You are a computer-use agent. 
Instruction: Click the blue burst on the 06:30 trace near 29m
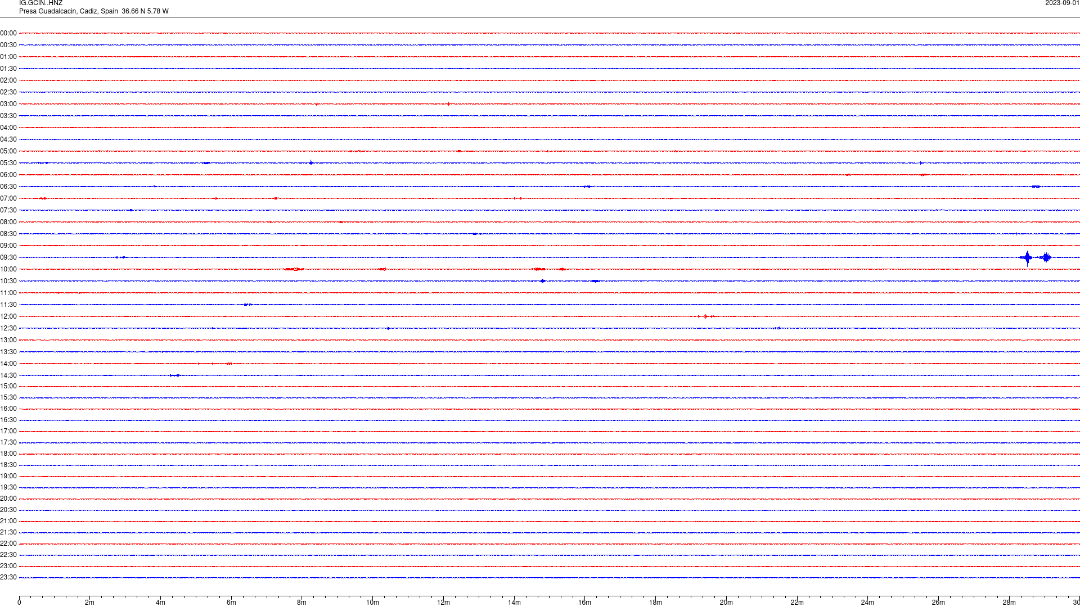[x=1036, y=187]
